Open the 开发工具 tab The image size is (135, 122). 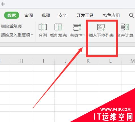(x=85, y=15)
